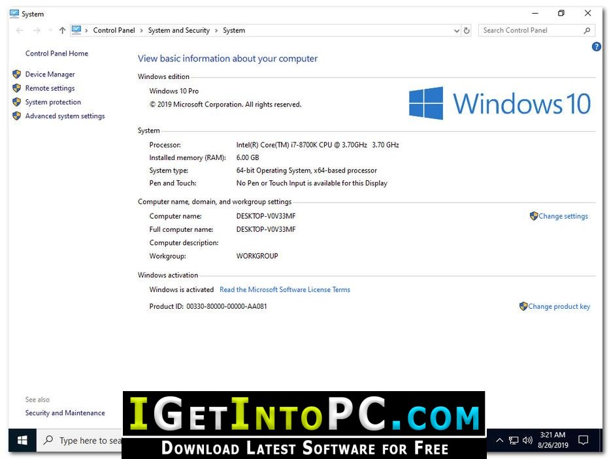Click the Search Control Panel field
Image resolution: width=609 pixels, height=459 pixels.
[536, 30]
